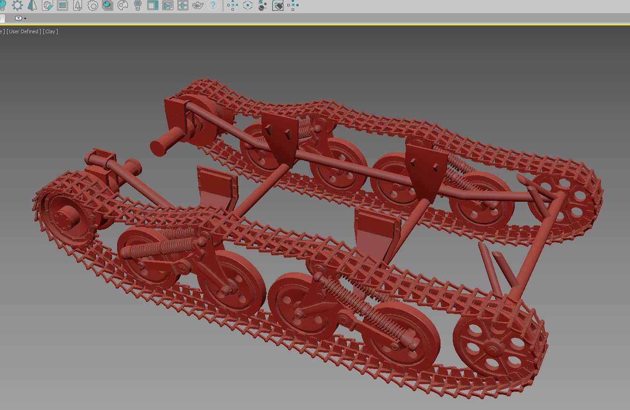The image size is (630, 410).
Task: Open the document with gear icon
Action: (47, 6)
